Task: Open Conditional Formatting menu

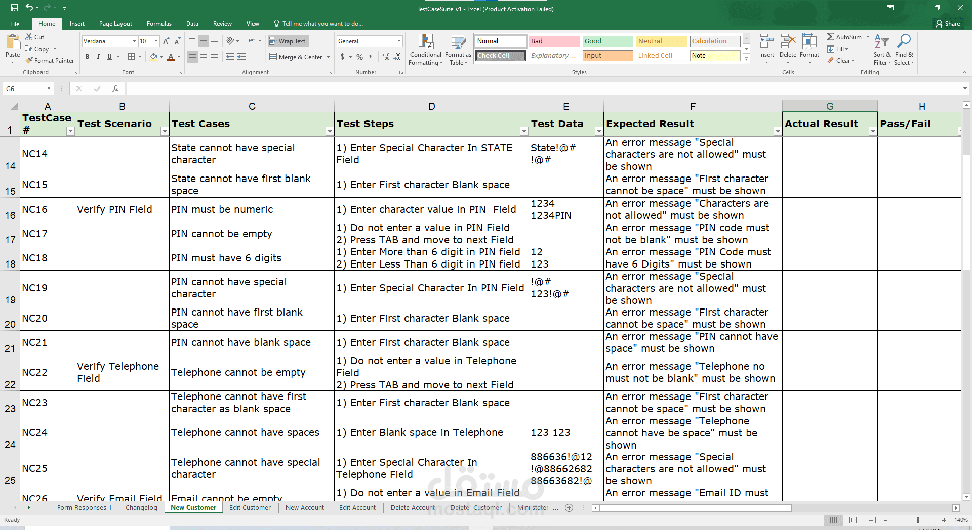Action: pos(426,50)
